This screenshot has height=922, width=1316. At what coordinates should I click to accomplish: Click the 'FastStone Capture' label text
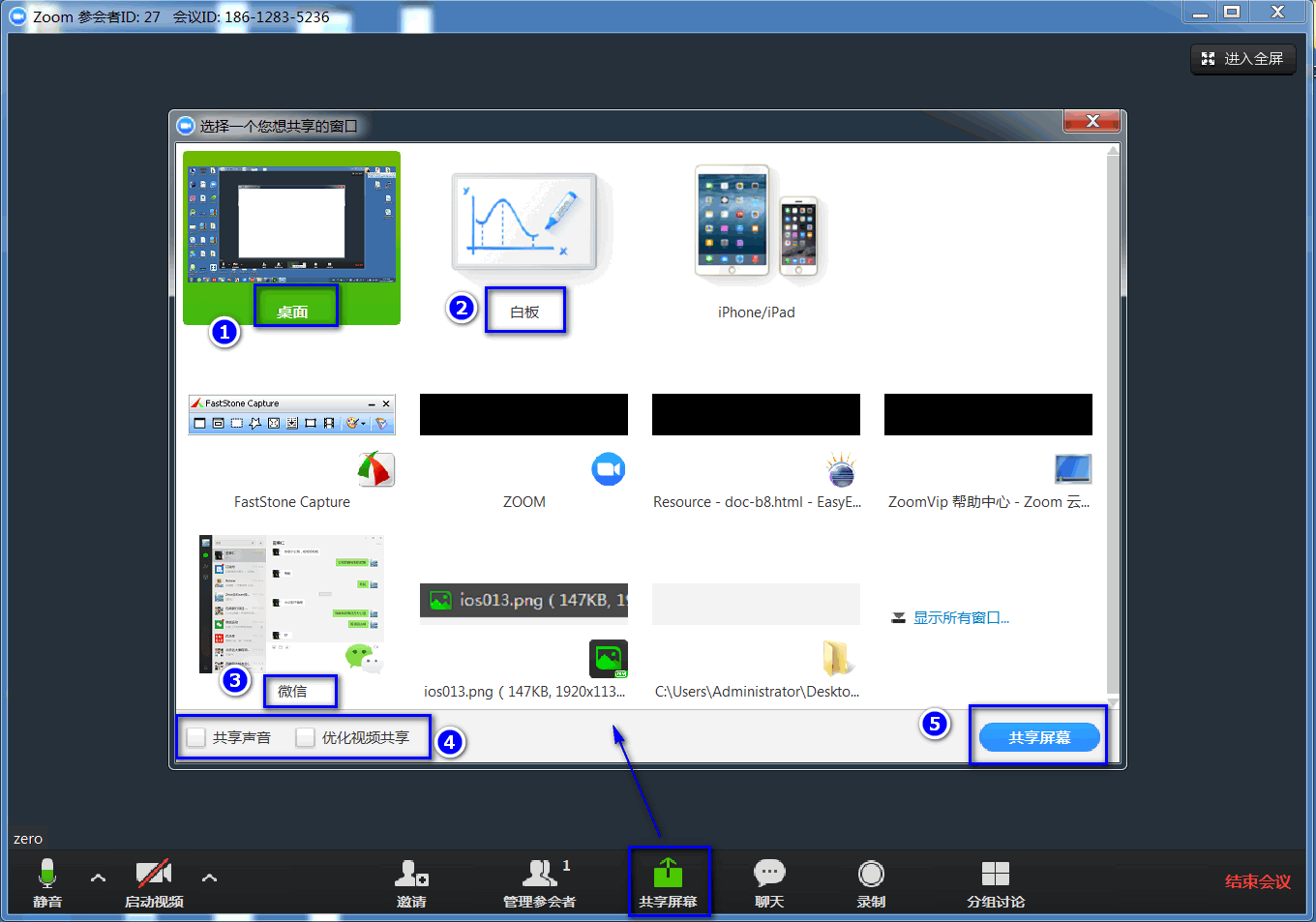point(291,502)
